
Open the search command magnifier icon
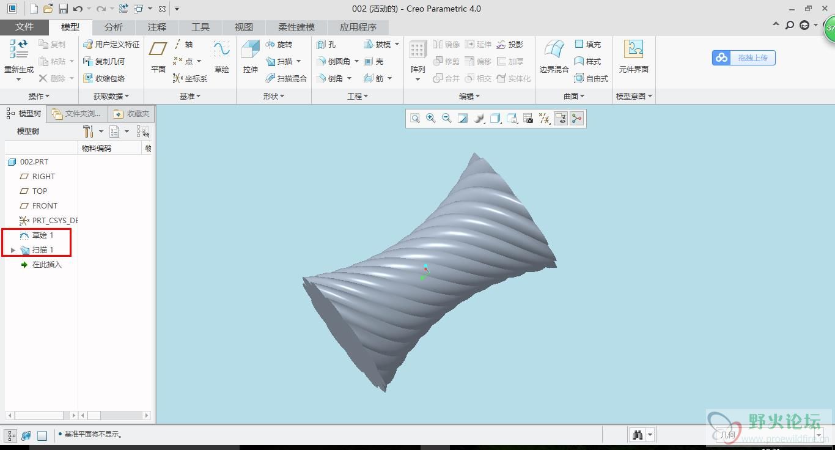coord(790,25)
